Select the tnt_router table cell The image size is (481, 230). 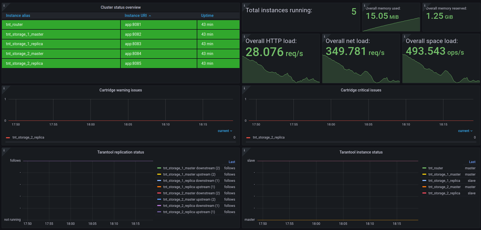pyautogui.click(x=61, y=24)
